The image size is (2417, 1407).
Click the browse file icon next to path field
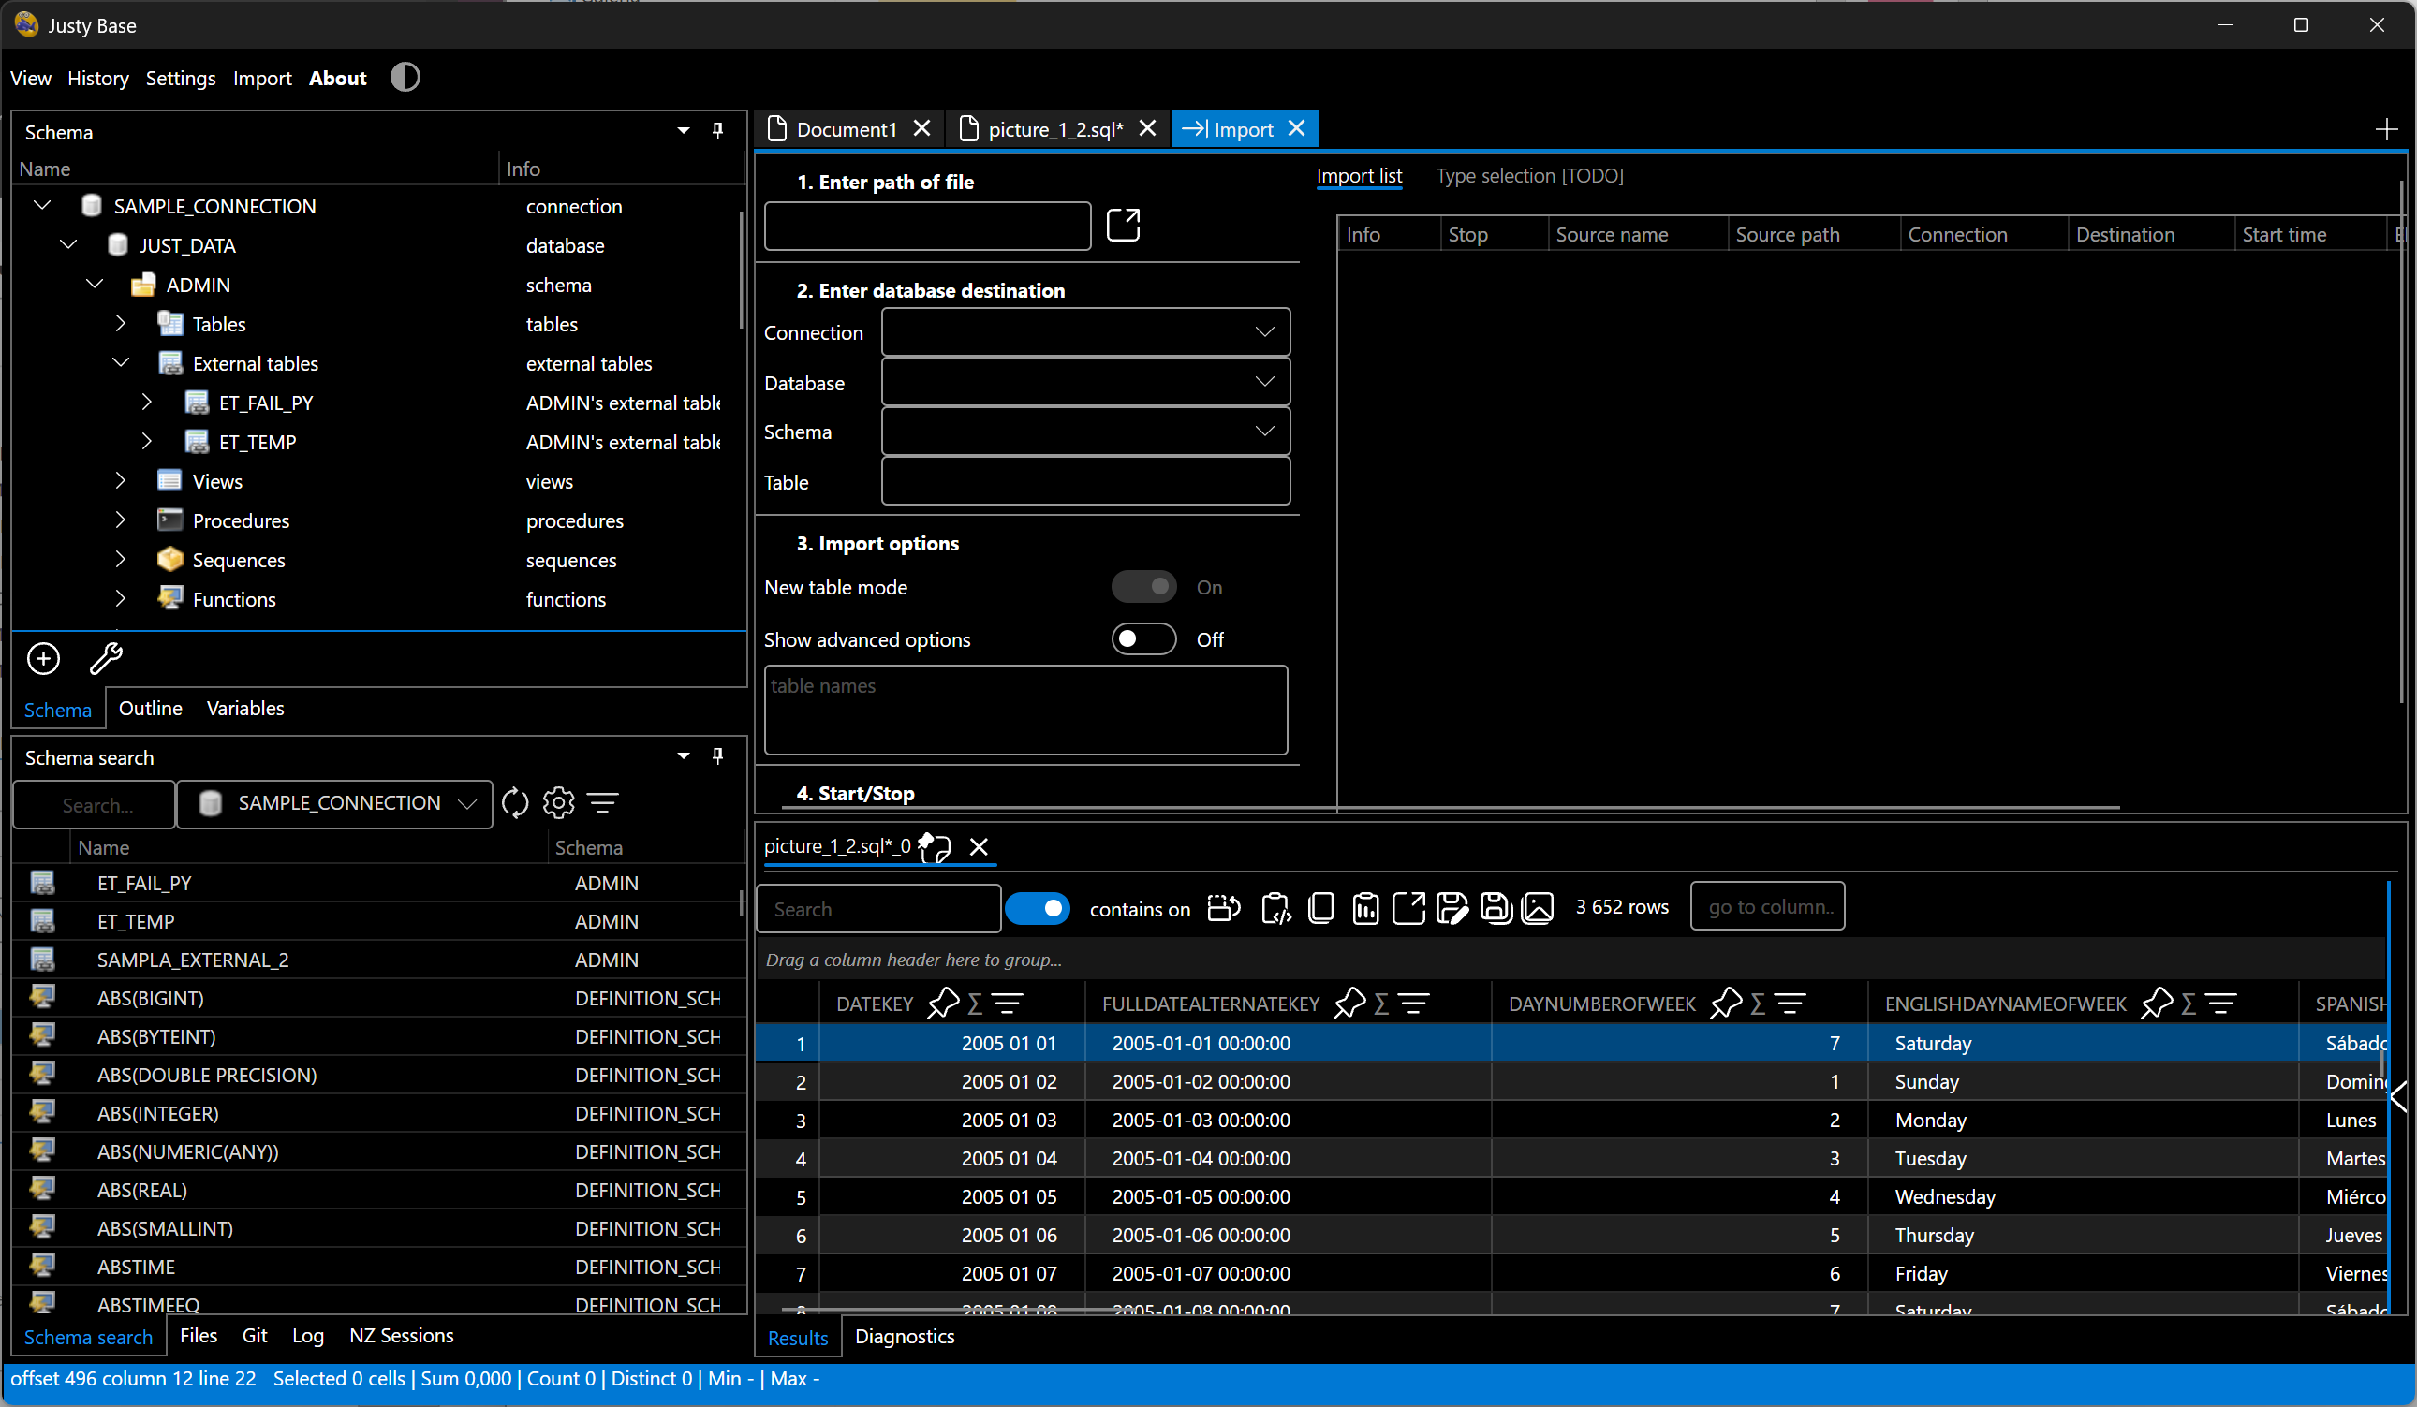pyautogui.click(x=1123, y=226)
